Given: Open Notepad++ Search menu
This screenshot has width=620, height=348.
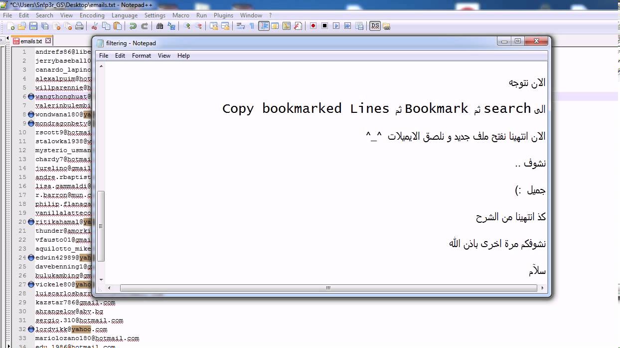Looking at the screenshot, I should click(44, 15).
